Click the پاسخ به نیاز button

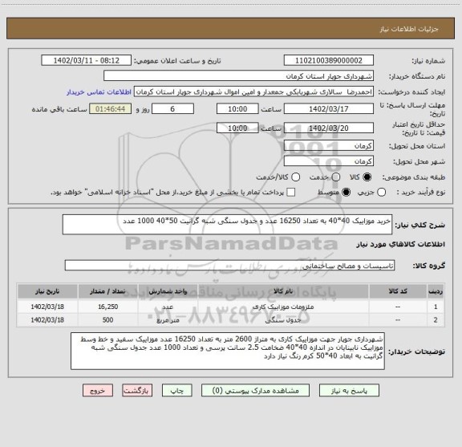pyautogui.click(x=349, y=390)
